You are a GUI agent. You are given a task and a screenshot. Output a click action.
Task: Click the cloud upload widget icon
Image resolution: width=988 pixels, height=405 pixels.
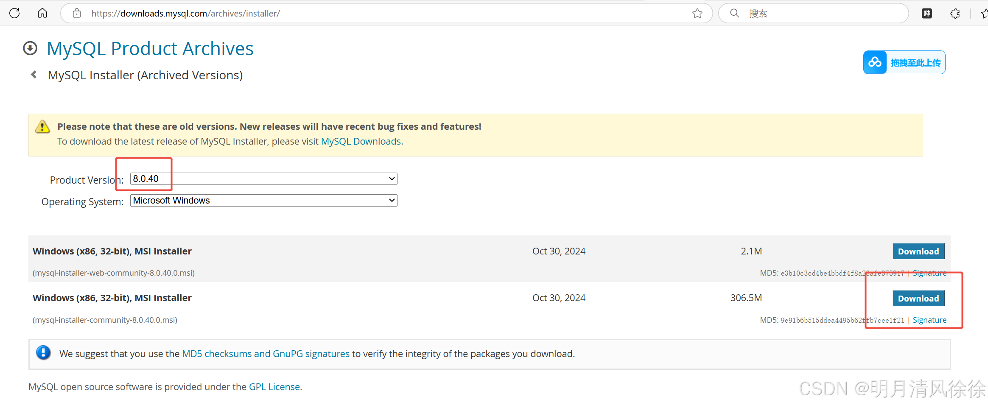(x=875, y=62)
